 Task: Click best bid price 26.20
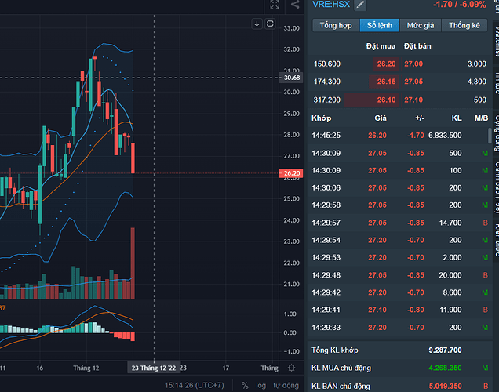point(385,64)
